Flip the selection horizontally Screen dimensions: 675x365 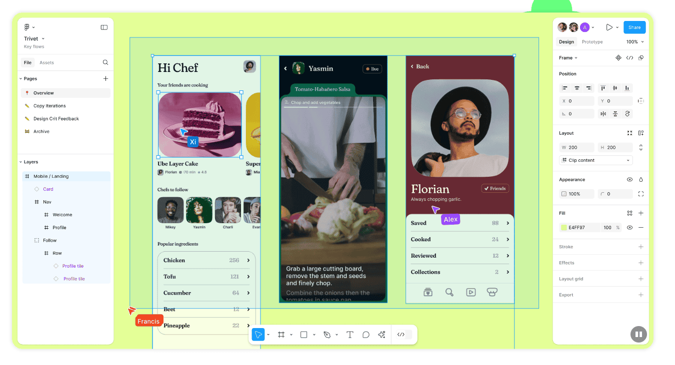click(603, 114)
